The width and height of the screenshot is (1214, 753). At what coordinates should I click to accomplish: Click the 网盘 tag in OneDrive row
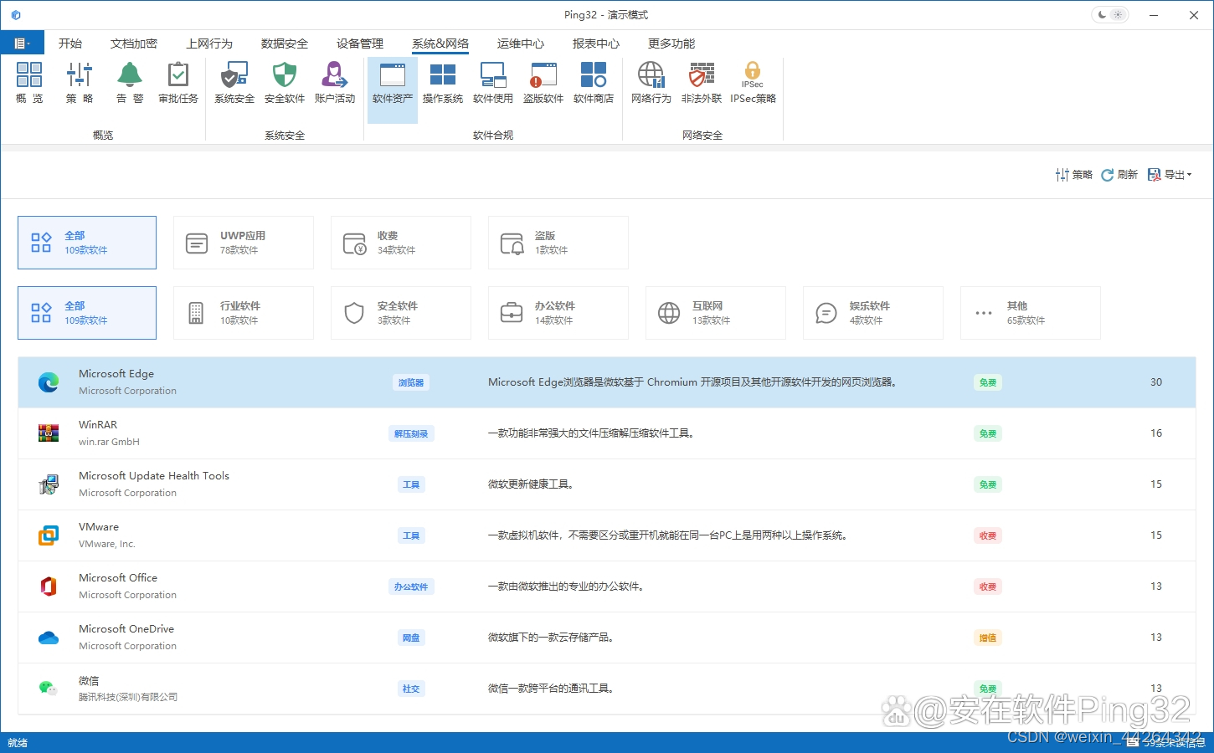411,638
